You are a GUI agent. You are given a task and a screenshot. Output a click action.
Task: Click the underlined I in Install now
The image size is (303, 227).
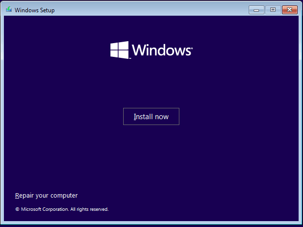(x=135, y=117)
